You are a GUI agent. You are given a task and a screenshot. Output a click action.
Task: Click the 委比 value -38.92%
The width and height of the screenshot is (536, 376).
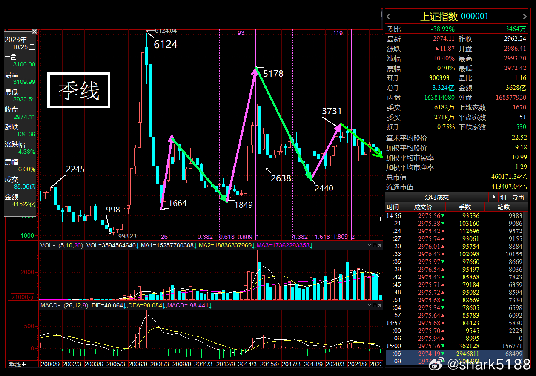tap(442, 29)
